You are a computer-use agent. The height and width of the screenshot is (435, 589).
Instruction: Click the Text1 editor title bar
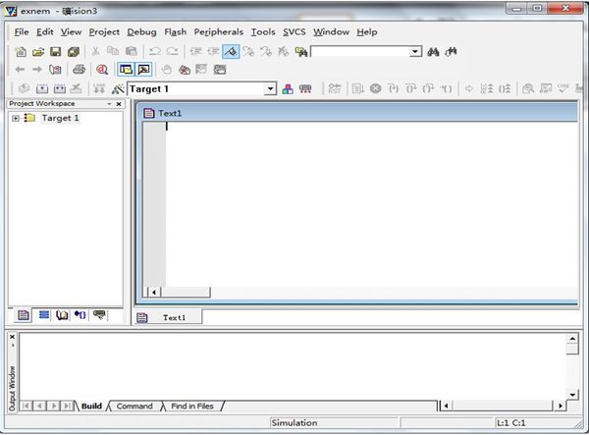point(359,113)
